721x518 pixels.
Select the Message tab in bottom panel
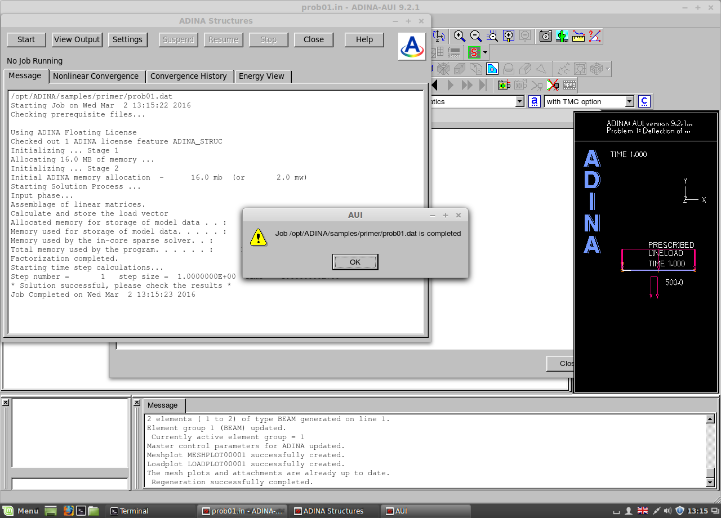click(x=163, y=405)
